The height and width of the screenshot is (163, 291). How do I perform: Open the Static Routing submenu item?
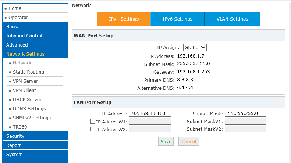28,72
